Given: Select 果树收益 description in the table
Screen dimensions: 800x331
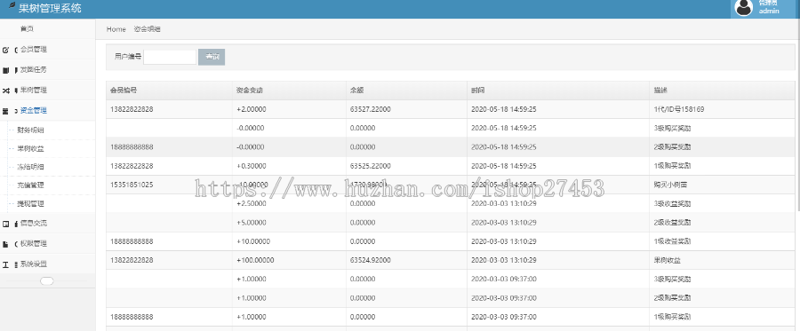Looking at the screenshot, I should 667,260.
